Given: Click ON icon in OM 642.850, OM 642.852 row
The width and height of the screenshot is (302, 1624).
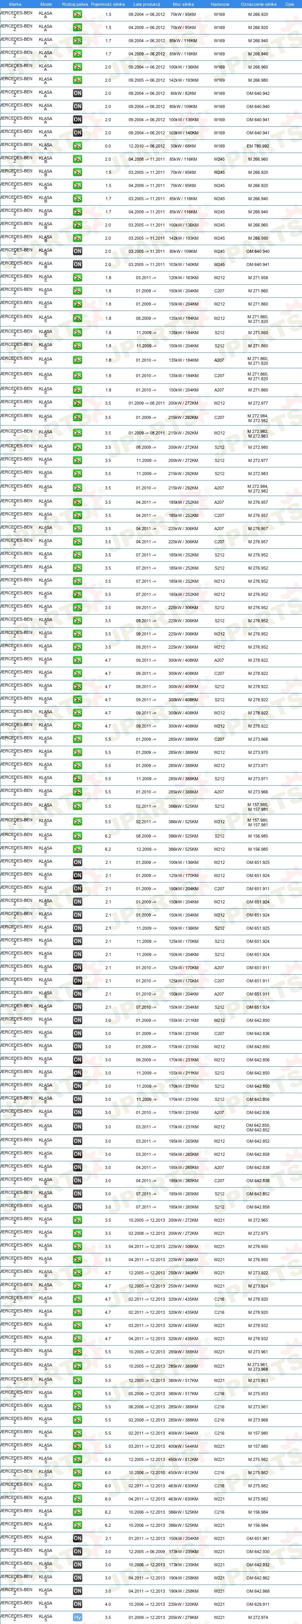Looking at the screenshot, I should (x=77, y=1126).
